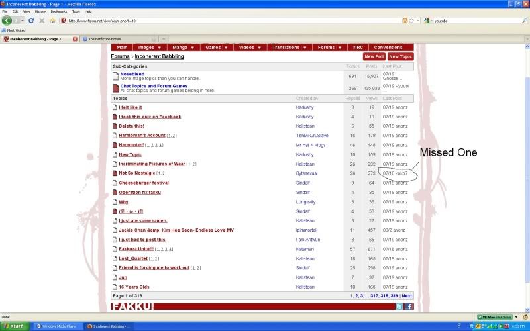
Task: Jump to forum page 319
Action: 394,296
